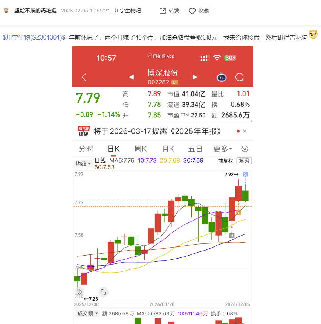This screenshot has height=324, width=321.
Task: Open the AI robot assistant icon
Action: pyautogui.click(x=222, y=77)
